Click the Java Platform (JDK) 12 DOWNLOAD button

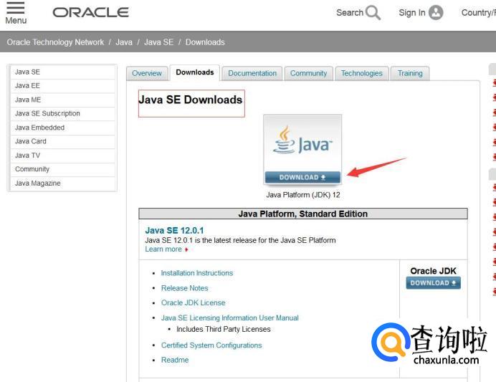pos(302,178)
